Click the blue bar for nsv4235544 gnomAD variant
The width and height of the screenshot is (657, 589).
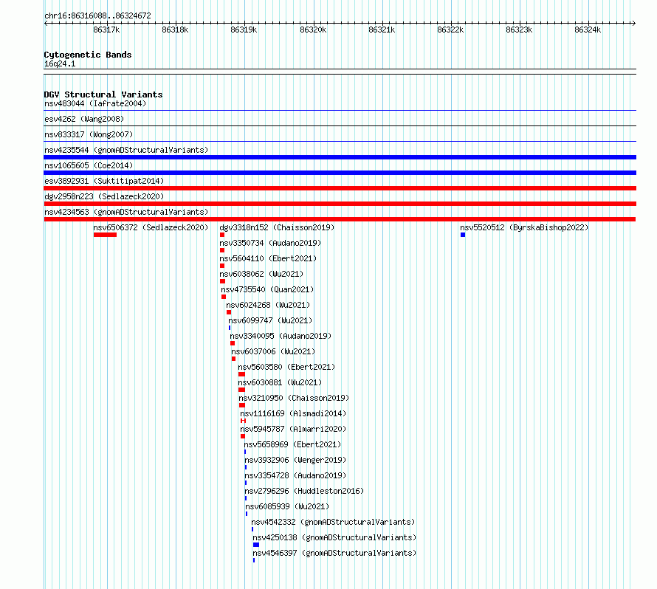pos(340,157)
